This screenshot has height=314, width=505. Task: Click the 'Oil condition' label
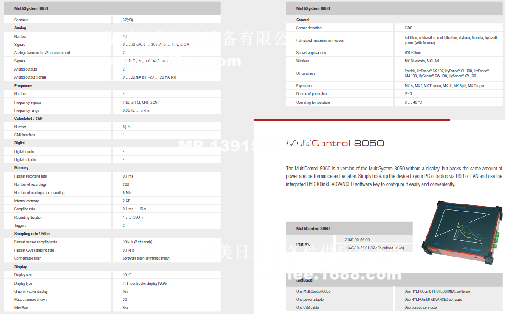click(306, 74)
